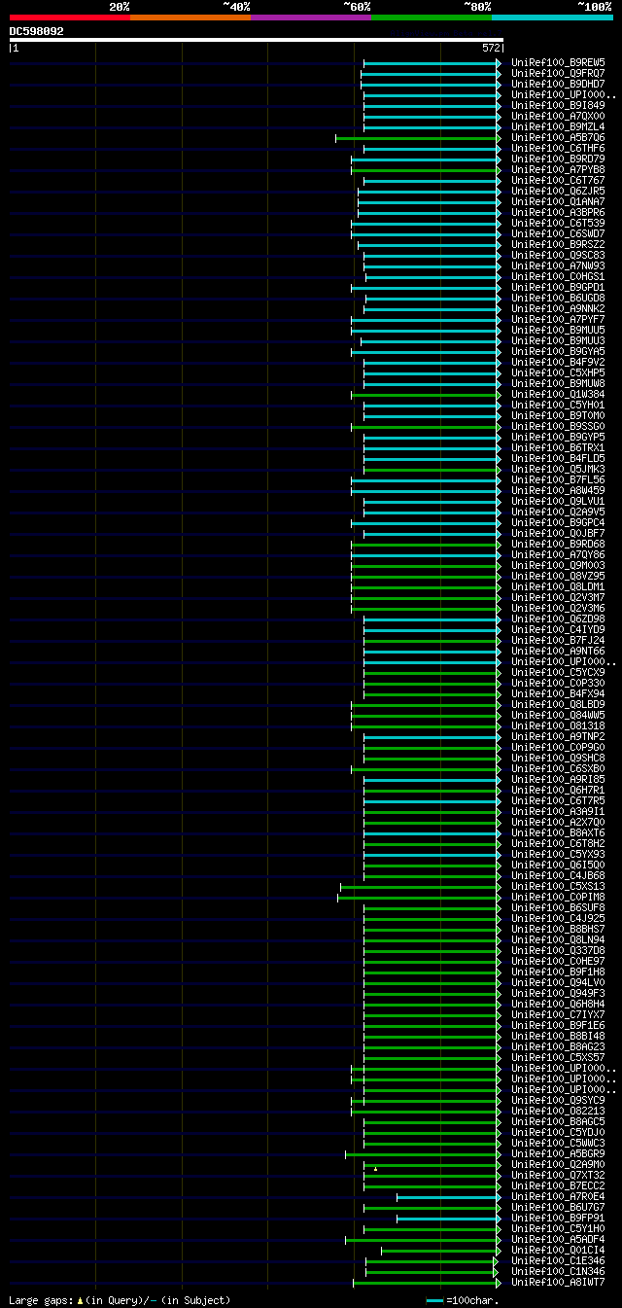Open hit UniRef100_B9RD68

click(x=558, y=544)
